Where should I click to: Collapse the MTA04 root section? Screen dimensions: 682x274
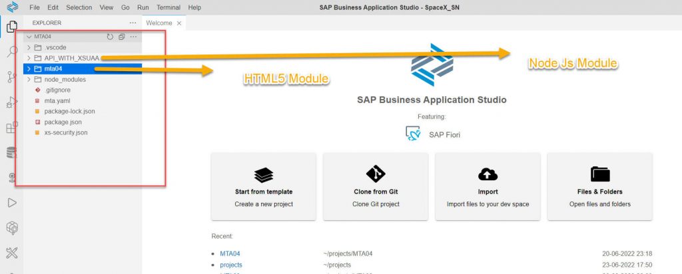tap(29, 37)
